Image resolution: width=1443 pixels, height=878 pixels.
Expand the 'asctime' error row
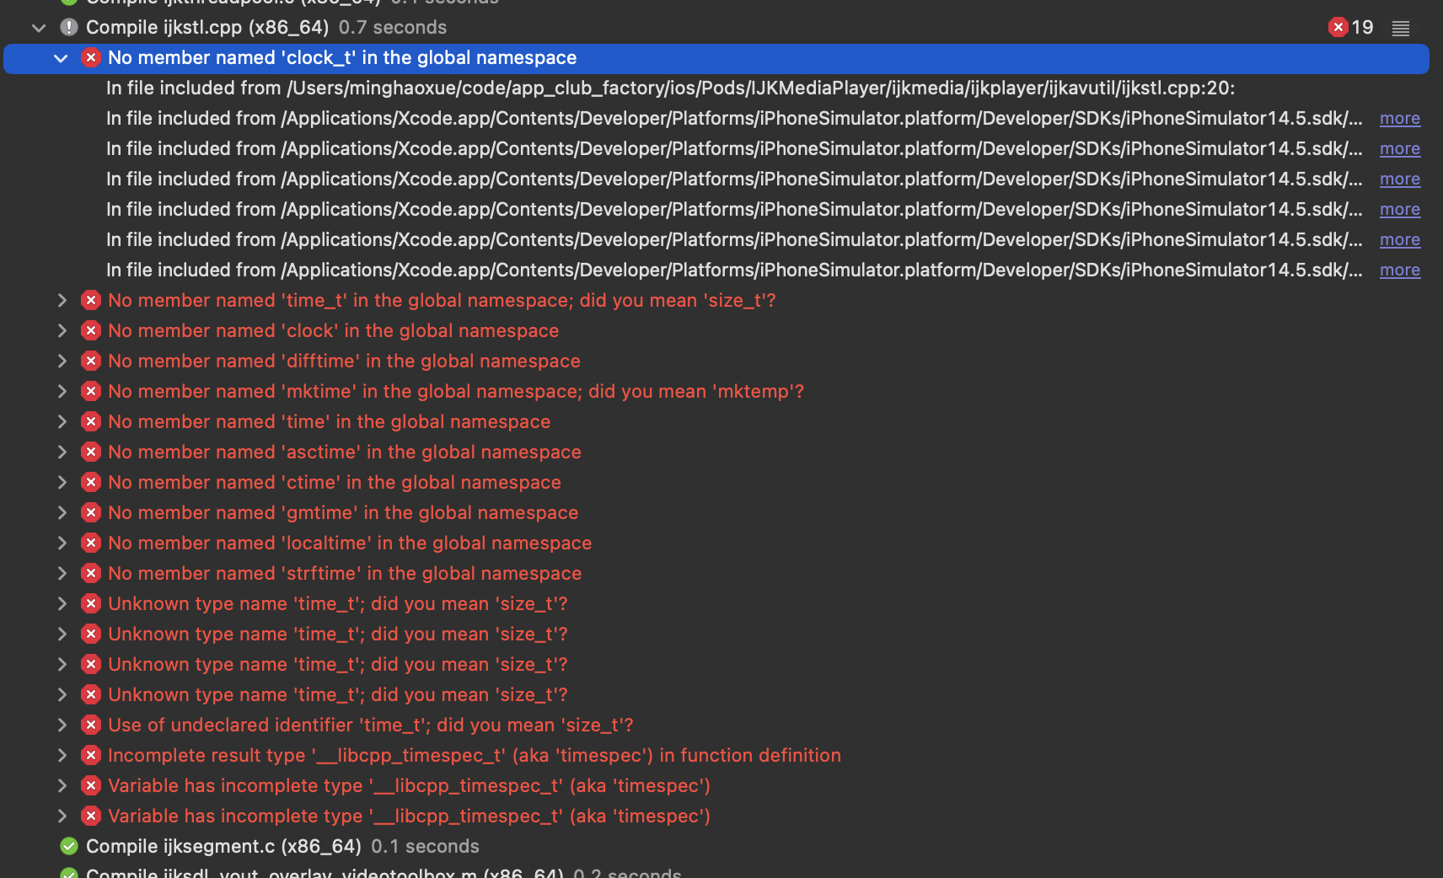(62, 452)
